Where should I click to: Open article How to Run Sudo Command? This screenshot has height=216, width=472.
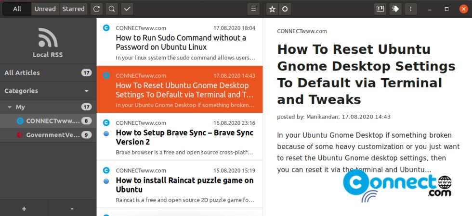[x=179, y=42]
